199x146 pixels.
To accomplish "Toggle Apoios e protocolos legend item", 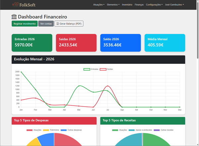I will tap(140, 130).
